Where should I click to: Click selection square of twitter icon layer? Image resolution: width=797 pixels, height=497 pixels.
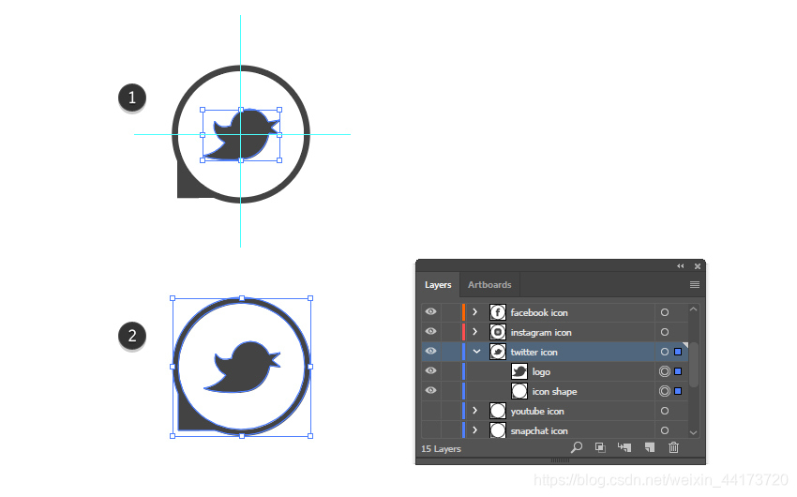678,352
